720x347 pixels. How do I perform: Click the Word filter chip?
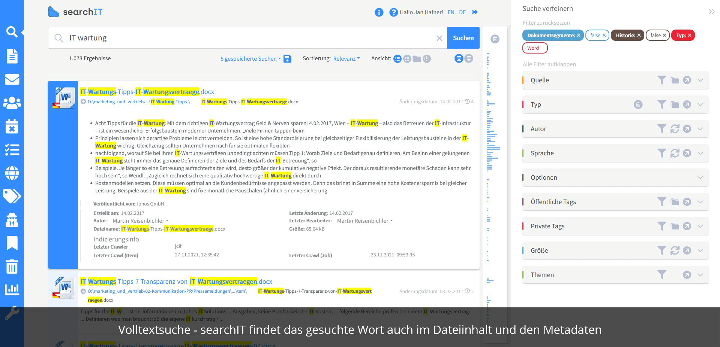[x=535, y=48]
